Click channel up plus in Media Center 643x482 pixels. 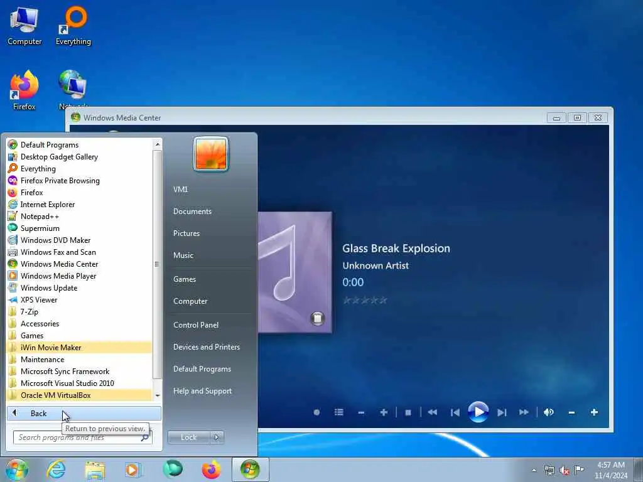(384, 412)
